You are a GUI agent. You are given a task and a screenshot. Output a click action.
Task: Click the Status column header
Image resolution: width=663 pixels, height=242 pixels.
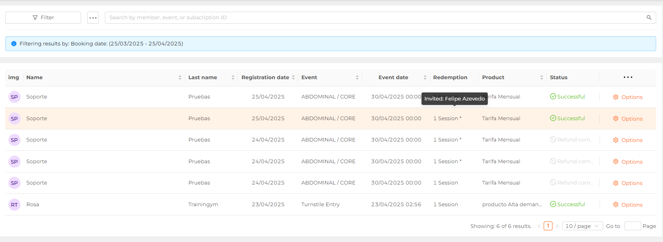[x=559, y=78]
